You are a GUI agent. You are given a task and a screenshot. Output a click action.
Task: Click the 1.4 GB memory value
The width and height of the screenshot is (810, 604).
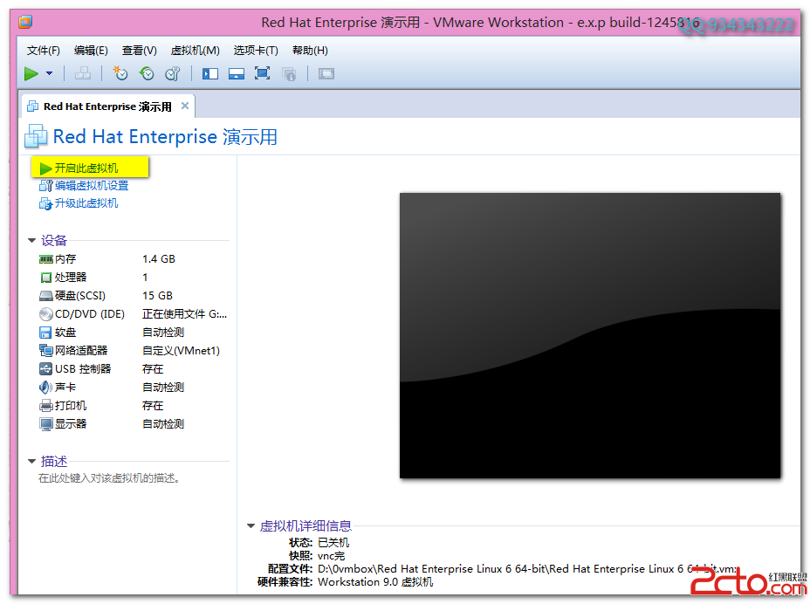pos(159,259)
